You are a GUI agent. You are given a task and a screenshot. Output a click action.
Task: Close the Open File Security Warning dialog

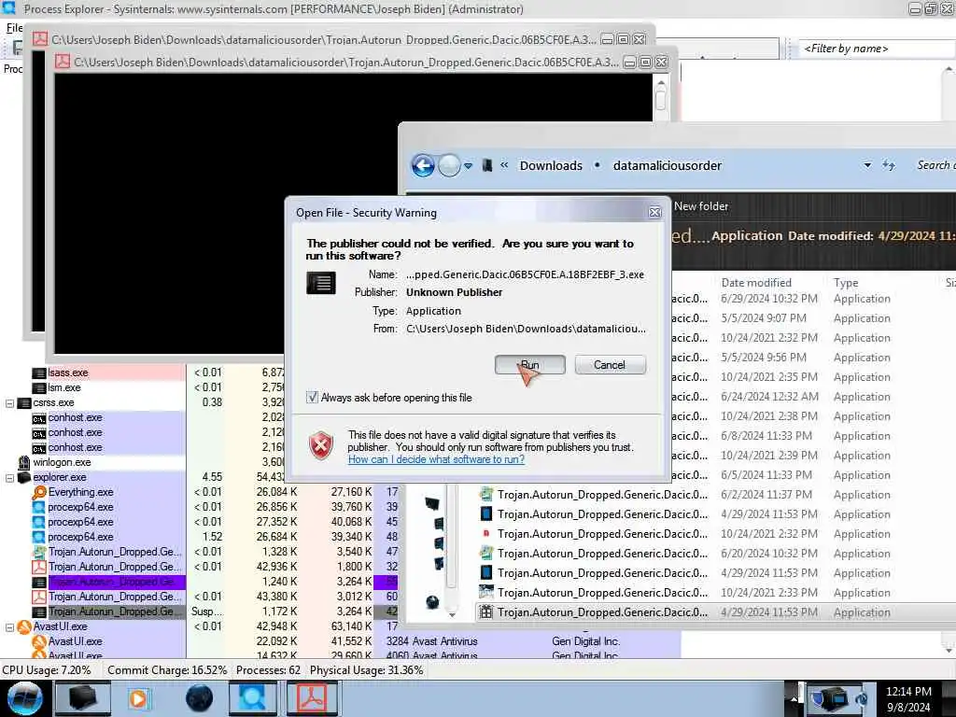(x=654, y=212)
